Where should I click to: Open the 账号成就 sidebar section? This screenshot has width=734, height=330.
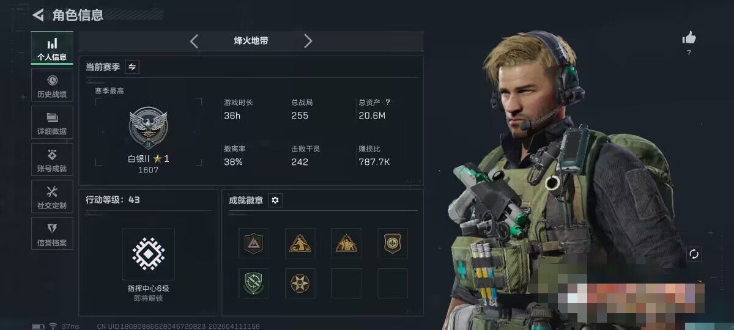coord(52,159)
